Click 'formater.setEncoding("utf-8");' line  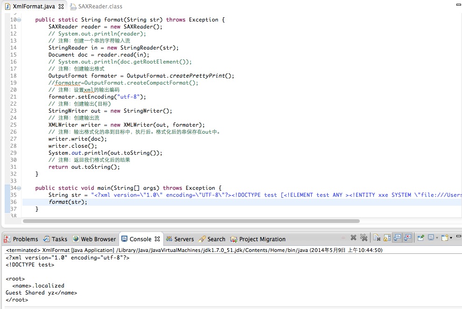click(x=97, y=97)
